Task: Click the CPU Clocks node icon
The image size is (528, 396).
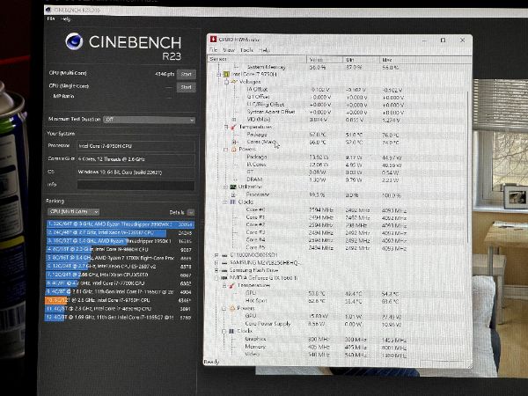Action: click(232, 202)
